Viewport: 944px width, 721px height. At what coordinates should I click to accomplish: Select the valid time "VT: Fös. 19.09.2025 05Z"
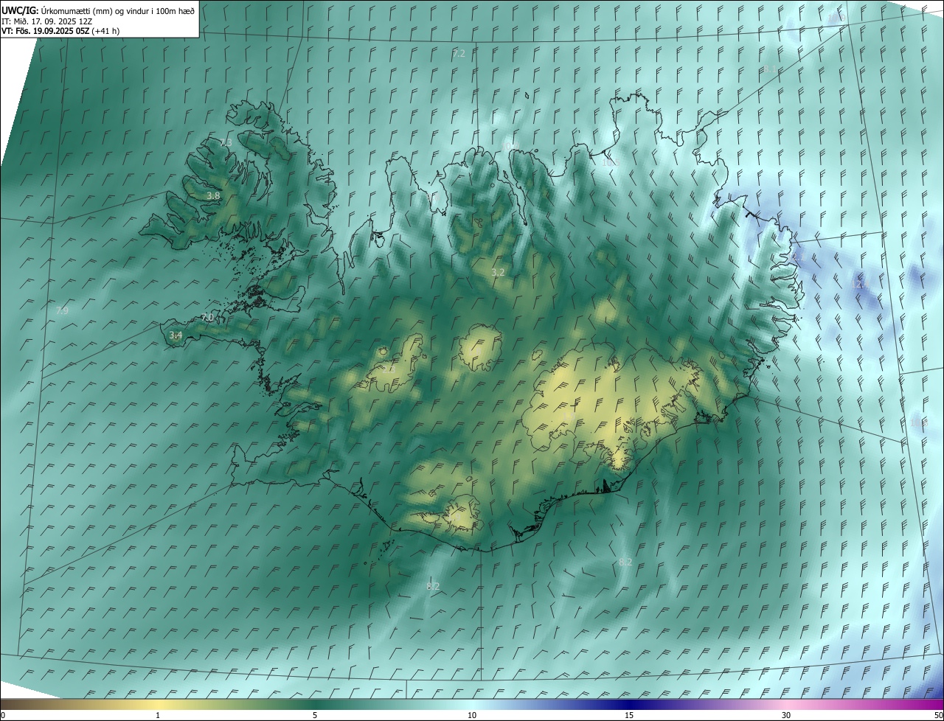(x=46, y=31)
